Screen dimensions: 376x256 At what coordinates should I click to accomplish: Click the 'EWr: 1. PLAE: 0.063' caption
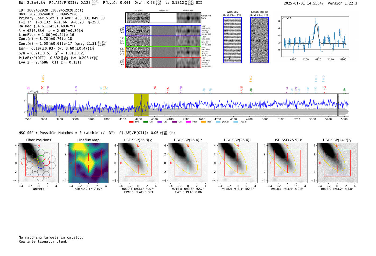tap(138, 192)
